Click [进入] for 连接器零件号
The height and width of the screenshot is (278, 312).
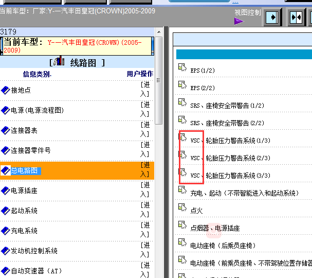(145, 149)
